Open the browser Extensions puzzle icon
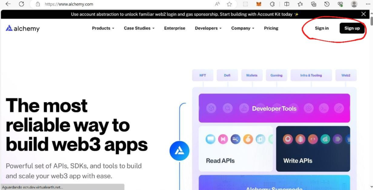Viewport: 373px width, 190px height. [x=272, y=4]
